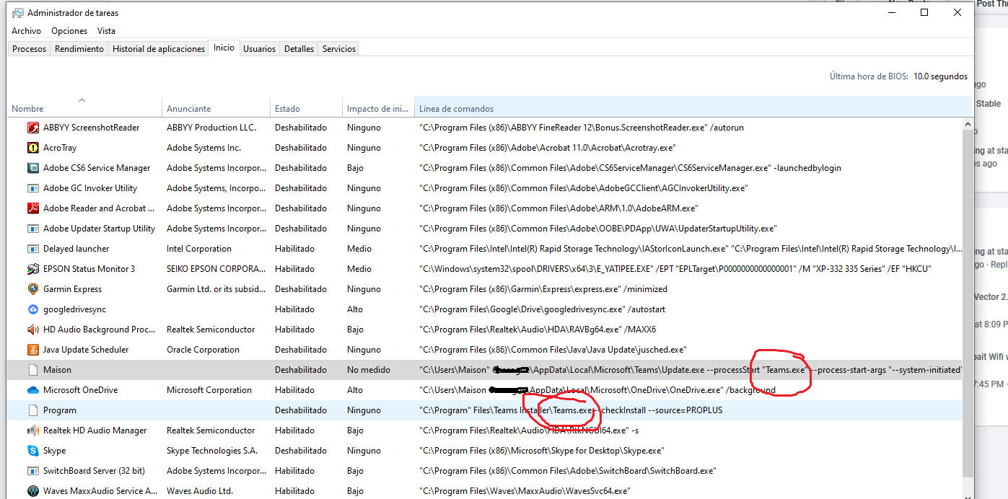Sort by Línea de comandos column
The height and width of the screenshot is (499, 1008).
[456, 109]
